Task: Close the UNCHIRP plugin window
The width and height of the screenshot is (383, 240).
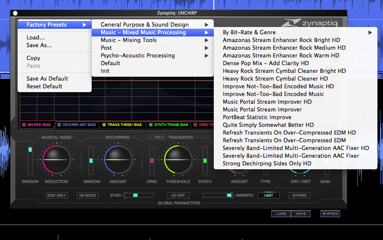Action: [15, 13]
